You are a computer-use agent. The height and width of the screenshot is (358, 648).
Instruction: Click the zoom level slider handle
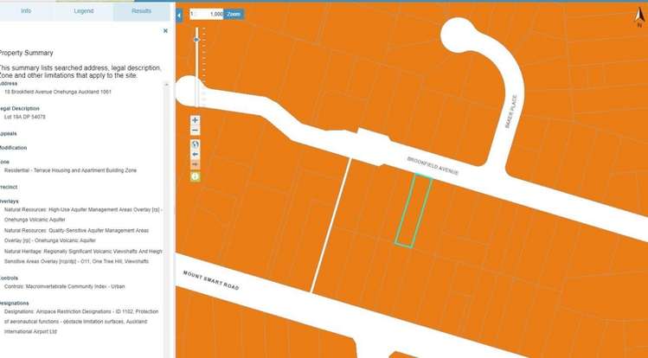[x=196, y=40]
